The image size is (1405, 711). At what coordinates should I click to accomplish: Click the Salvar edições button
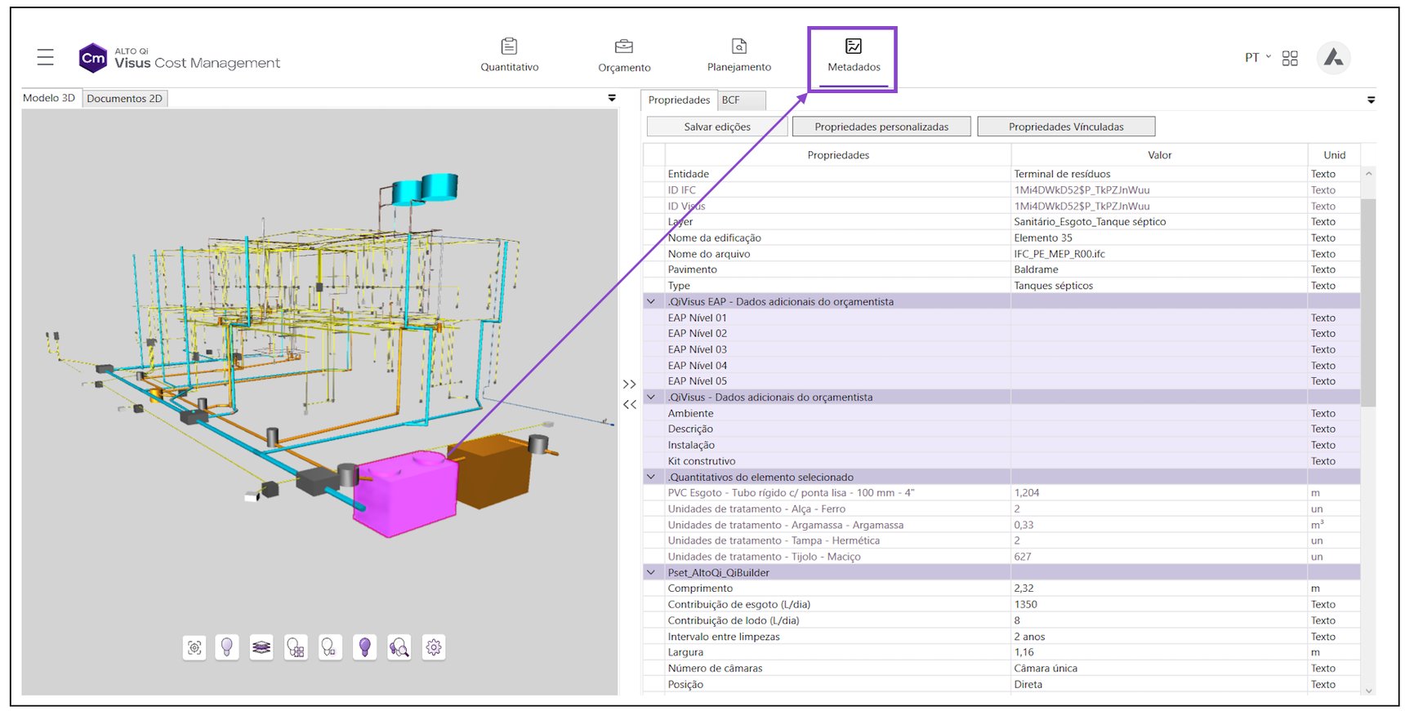point(717,127)
